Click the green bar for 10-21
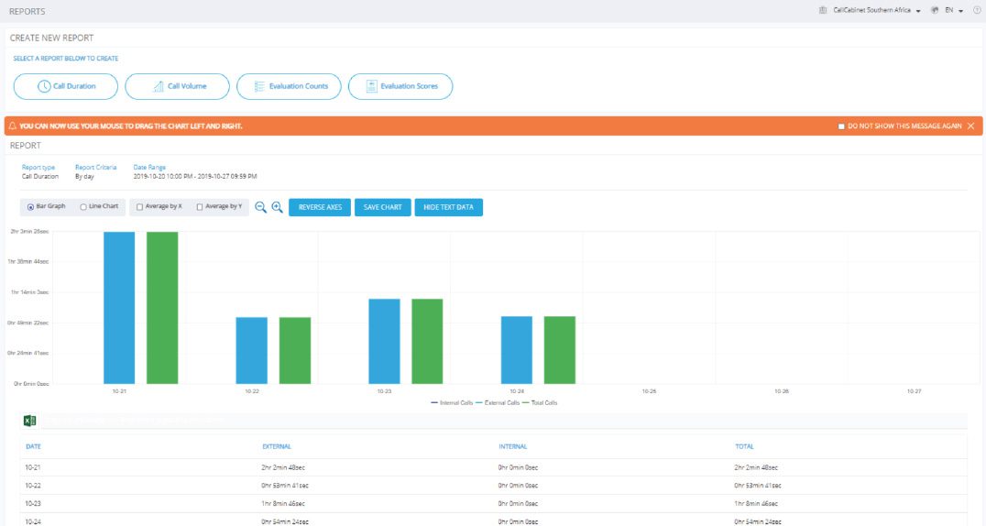Viewport: 986px width, 526px height. click(x=162, y=308)
